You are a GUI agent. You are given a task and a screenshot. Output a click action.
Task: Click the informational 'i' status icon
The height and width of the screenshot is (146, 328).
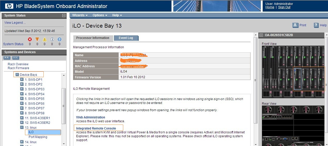pyautogui.click(x=52, y=39)
